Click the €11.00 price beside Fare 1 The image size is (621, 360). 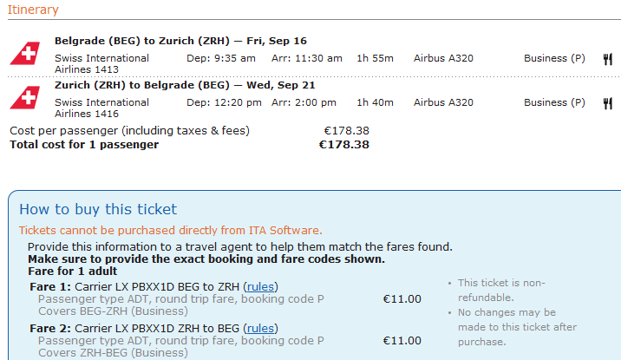[x=402, y=299]
